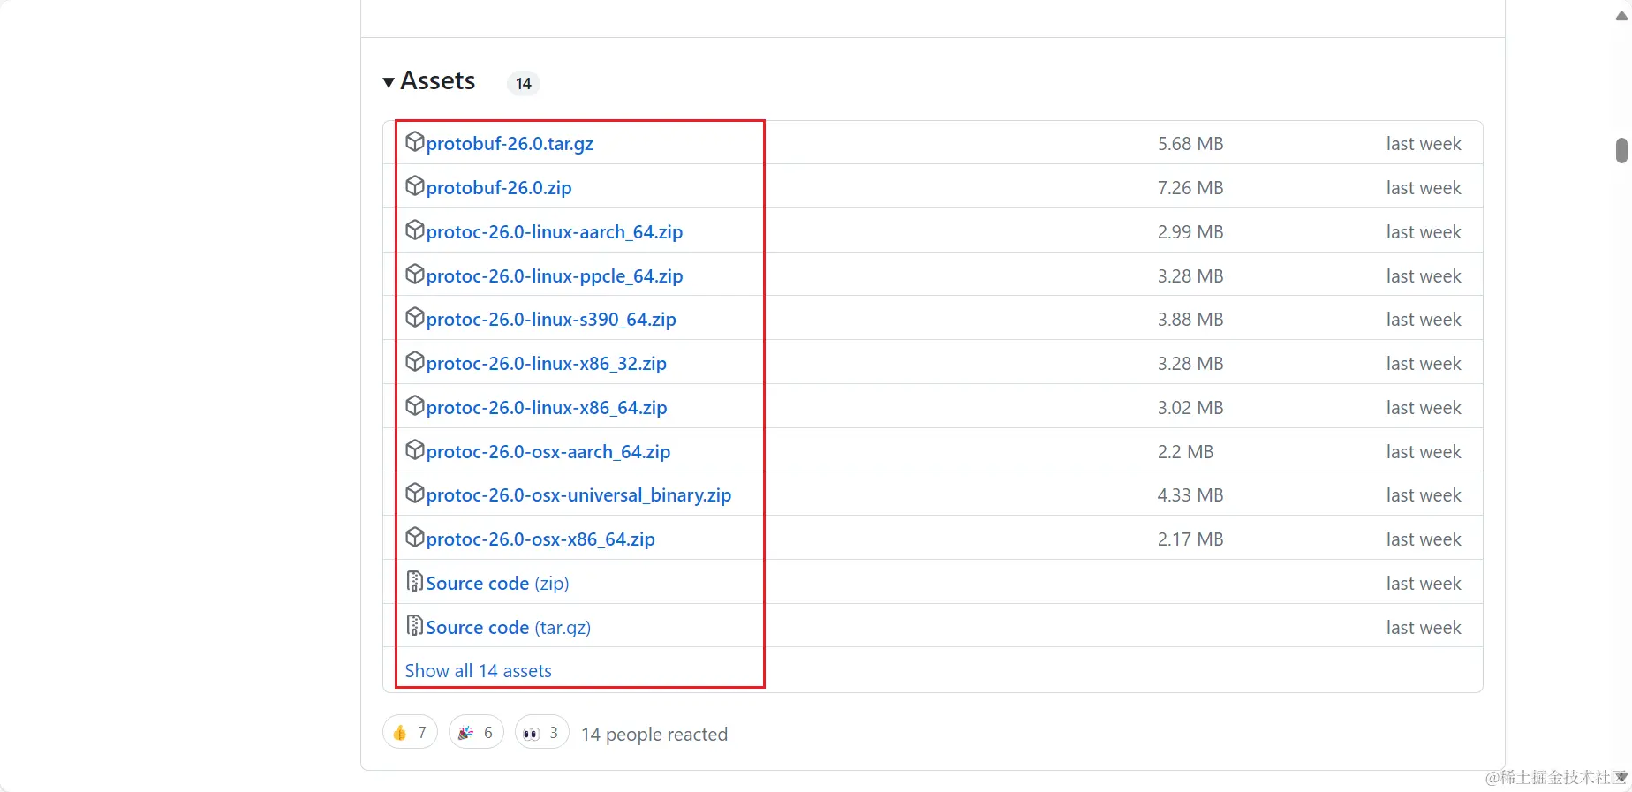
Task: Click Show all 14 assets
Action: (478, 671)
